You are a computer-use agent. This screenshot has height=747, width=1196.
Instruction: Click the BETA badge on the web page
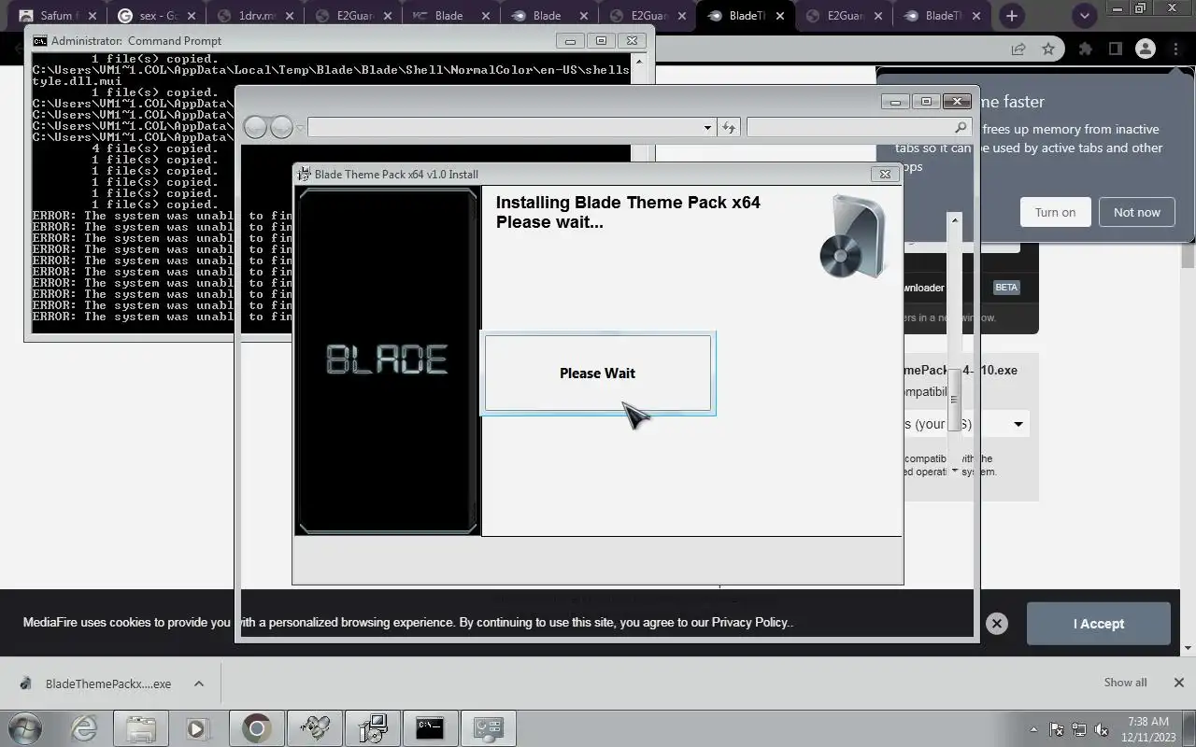pos(1006,288)
